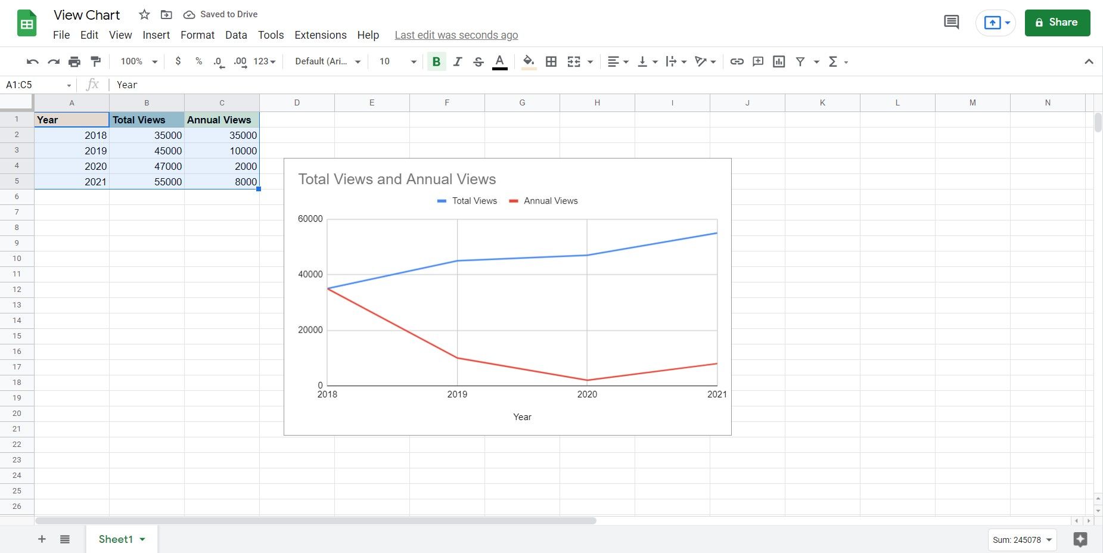Viewport: 1103px width, 553px height.
Task: Open the last edit history link
Action: 456,35
